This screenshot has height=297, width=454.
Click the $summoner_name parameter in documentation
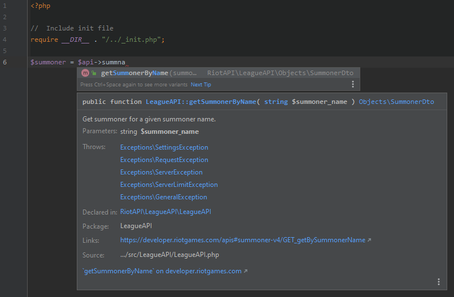(169, 132)
